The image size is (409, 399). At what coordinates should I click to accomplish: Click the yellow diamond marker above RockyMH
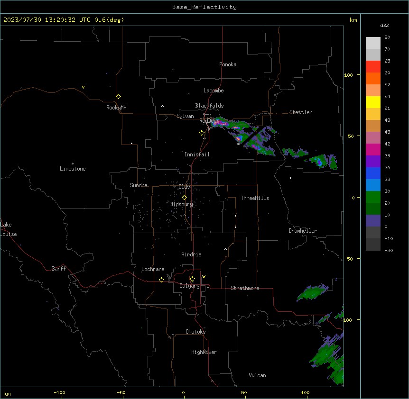(118, 97)
